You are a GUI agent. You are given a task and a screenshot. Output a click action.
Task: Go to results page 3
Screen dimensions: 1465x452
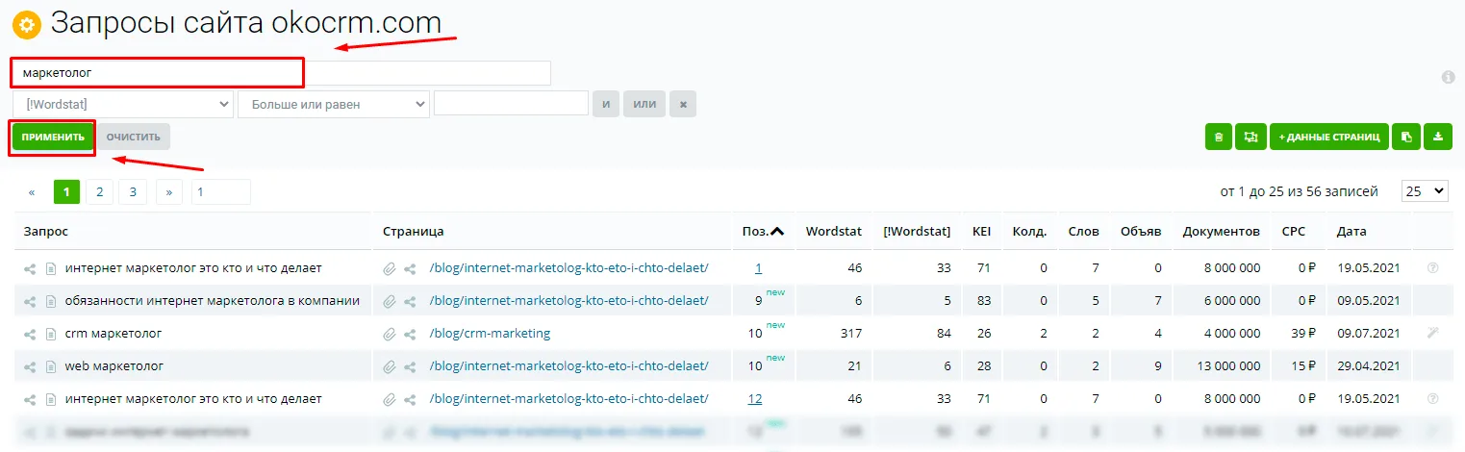[x=133, y=191]
